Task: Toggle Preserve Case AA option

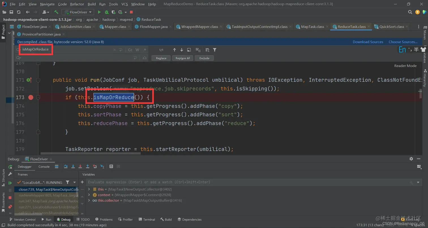Action: (145, 58)
